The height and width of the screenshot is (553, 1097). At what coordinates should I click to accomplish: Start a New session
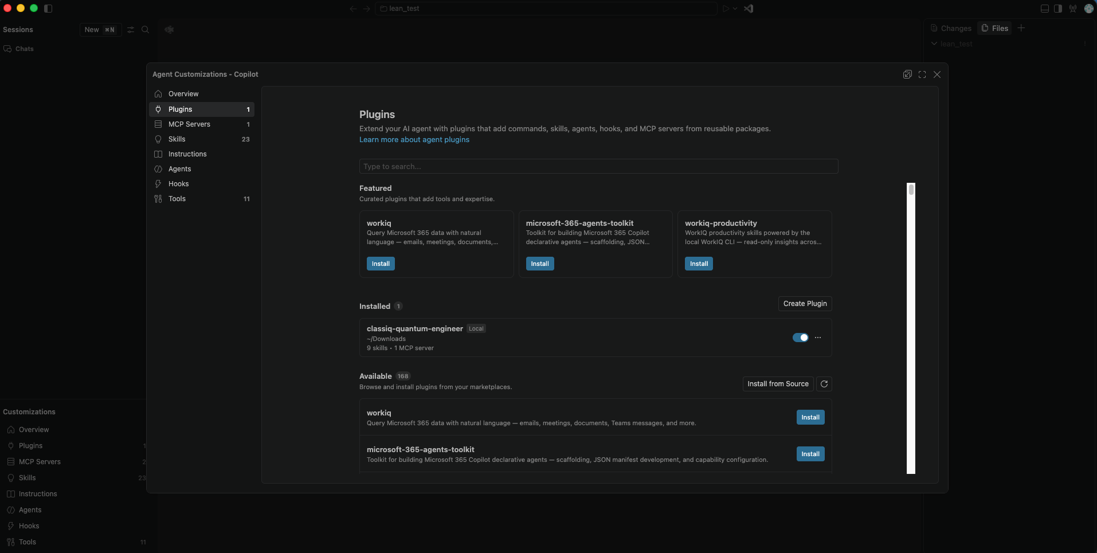[x=100, y=30]
